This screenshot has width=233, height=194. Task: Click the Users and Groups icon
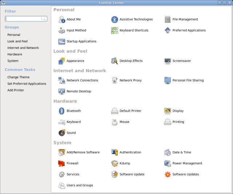pos(62,185)
